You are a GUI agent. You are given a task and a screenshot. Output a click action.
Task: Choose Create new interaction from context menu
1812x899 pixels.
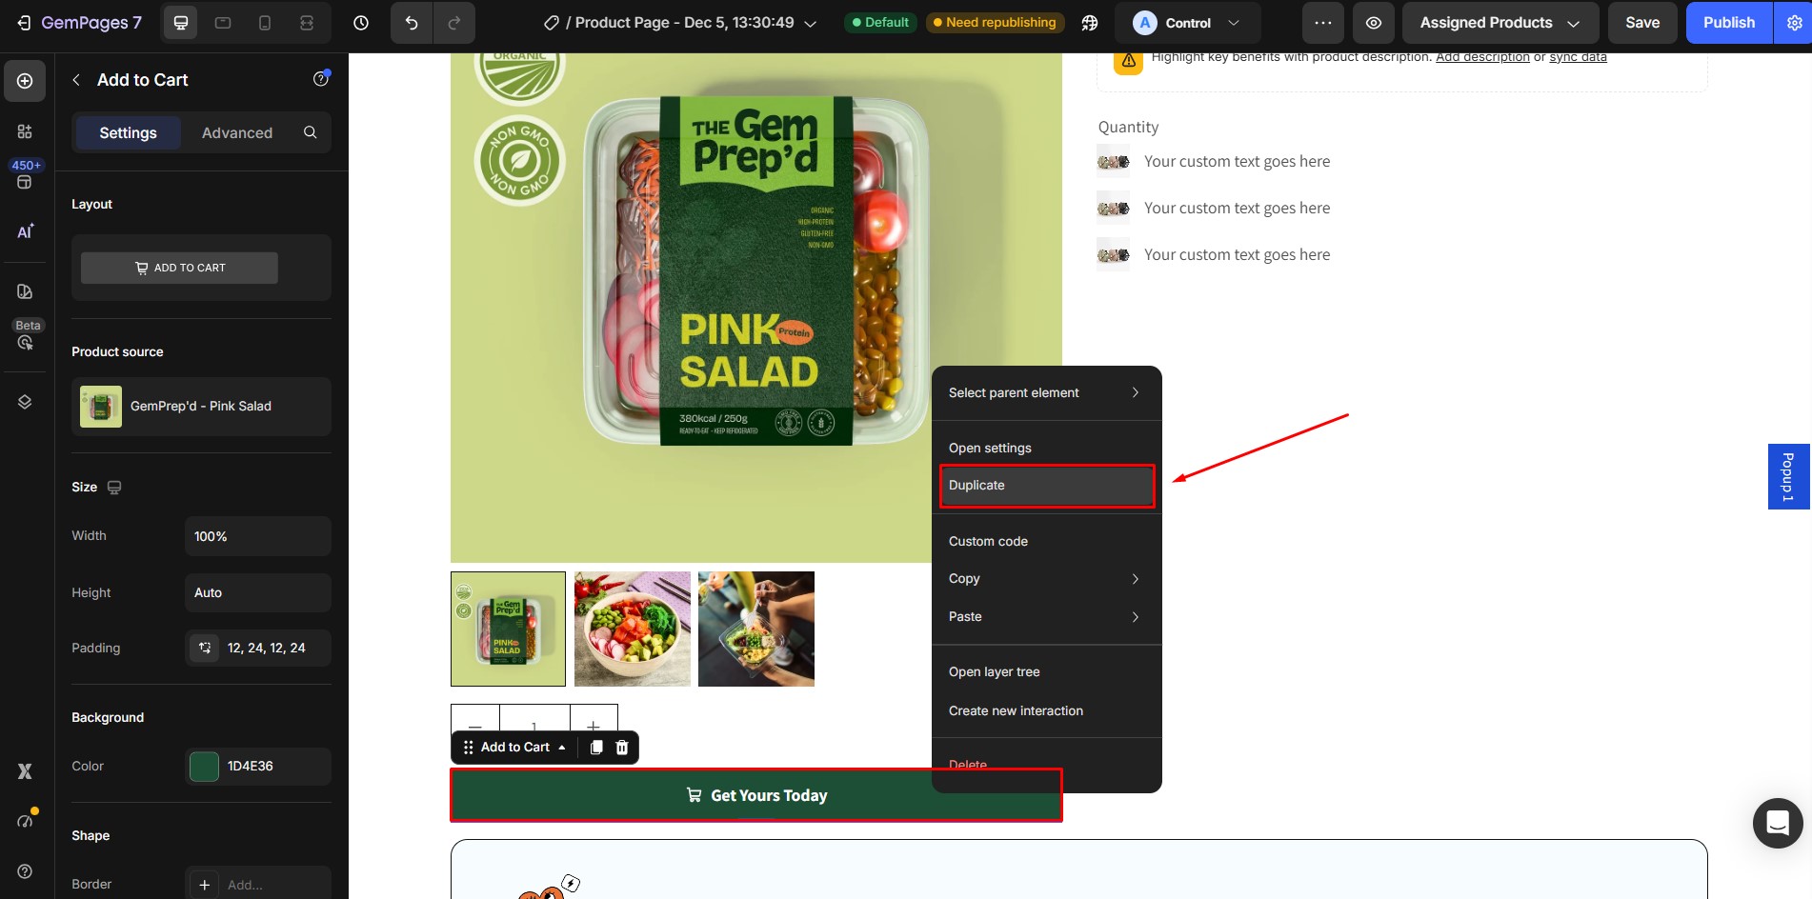pos(1046,710)
